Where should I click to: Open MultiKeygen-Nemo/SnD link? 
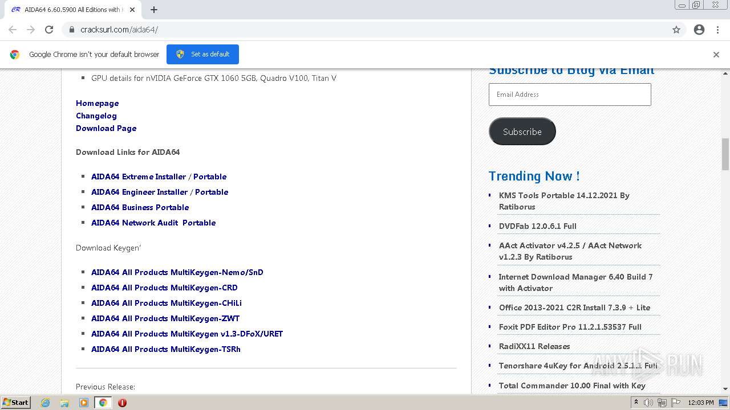click(177, 272)
